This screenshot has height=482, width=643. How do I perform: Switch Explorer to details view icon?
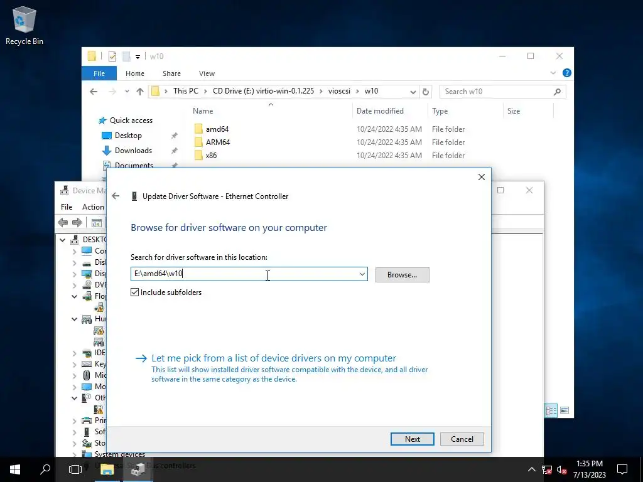point(551,410)
